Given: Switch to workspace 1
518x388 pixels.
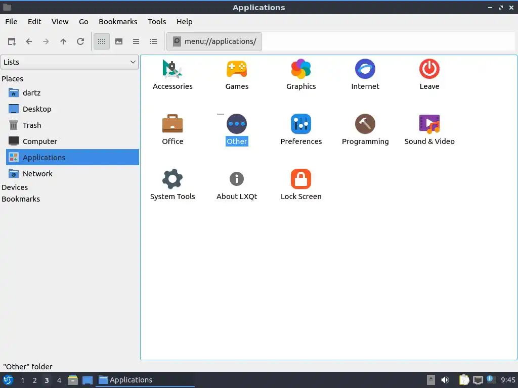Looking at the screenshot, I should point(22,380).
